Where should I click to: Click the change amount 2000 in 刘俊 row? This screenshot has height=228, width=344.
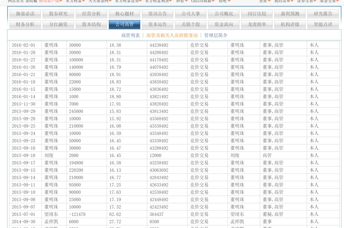click(74, 155)
